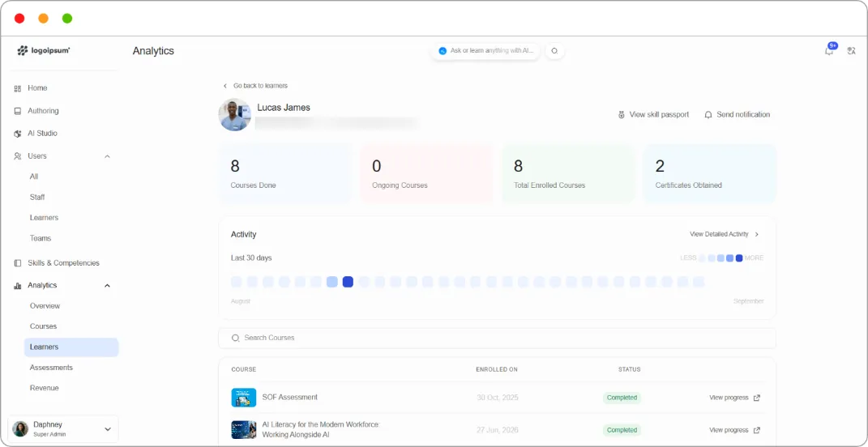Click the back arrow beside Go back to learners
The height and width of the screenshot is (447, 868).
click(x=224, y=86)
